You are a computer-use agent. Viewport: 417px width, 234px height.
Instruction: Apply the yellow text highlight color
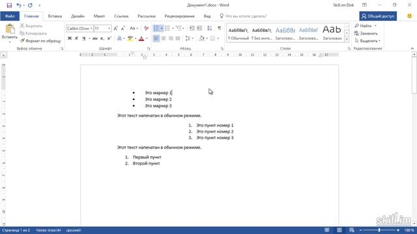click(130, 38)
